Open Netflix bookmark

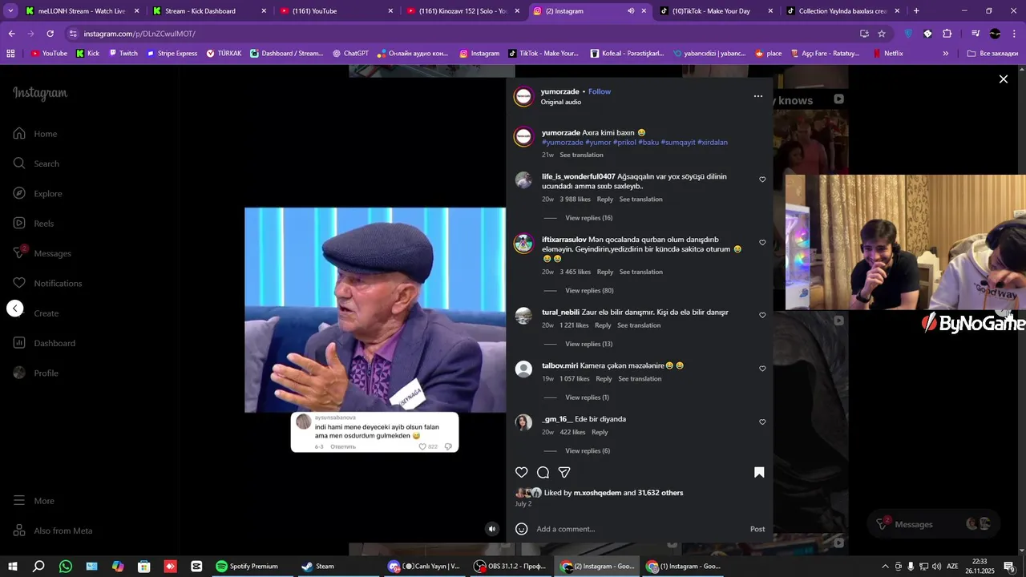(x=888, y=54)
